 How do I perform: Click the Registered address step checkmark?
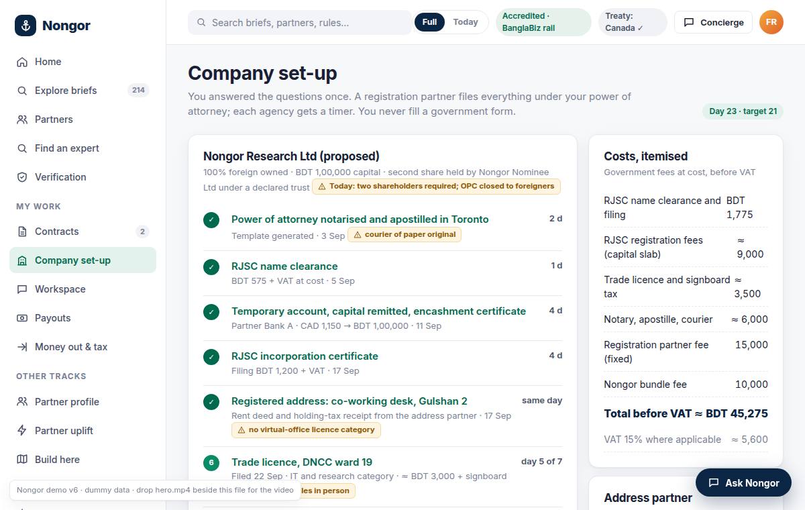(x=211, y=401)
